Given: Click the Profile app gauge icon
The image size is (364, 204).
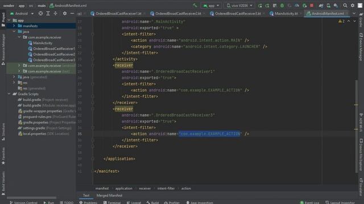Looking at the screenshot, I should [297, 6].
